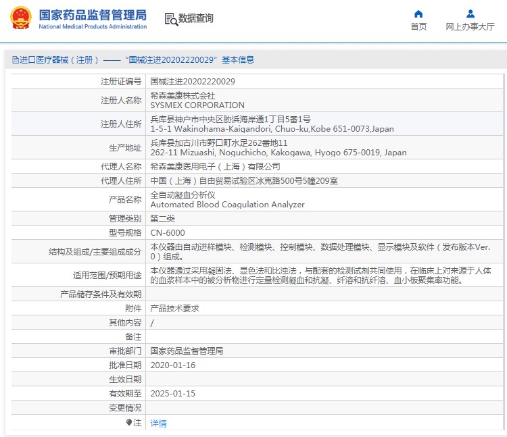Click 国家药品监督管理局 site title text

click(92, 14)
